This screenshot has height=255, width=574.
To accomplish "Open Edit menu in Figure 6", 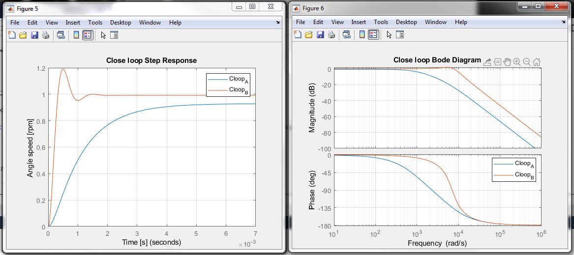I will (x=319, y=22).
